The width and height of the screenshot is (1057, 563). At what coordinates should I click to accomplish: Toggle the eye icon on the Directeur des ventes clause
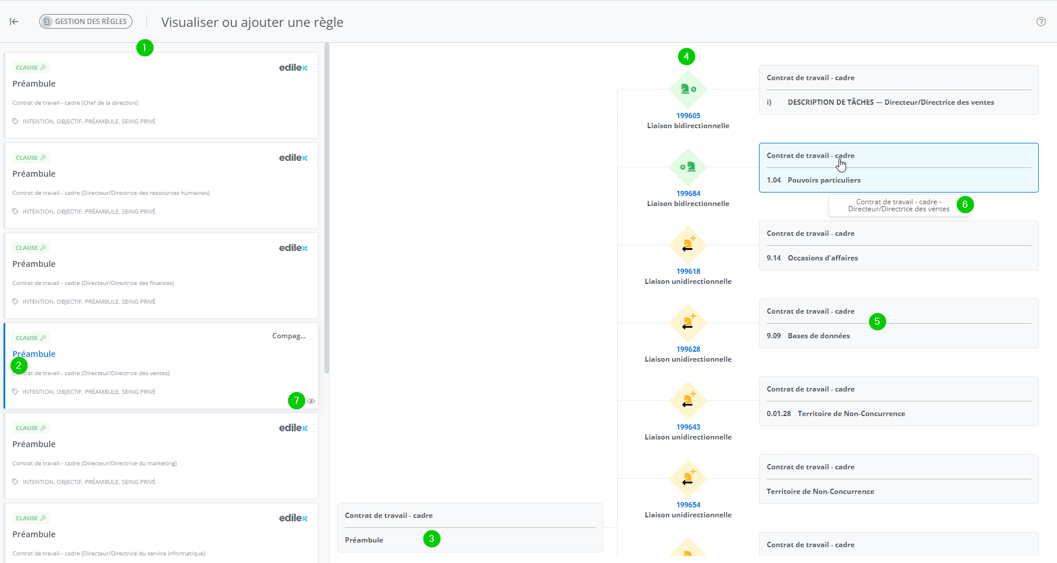(311, 401)
